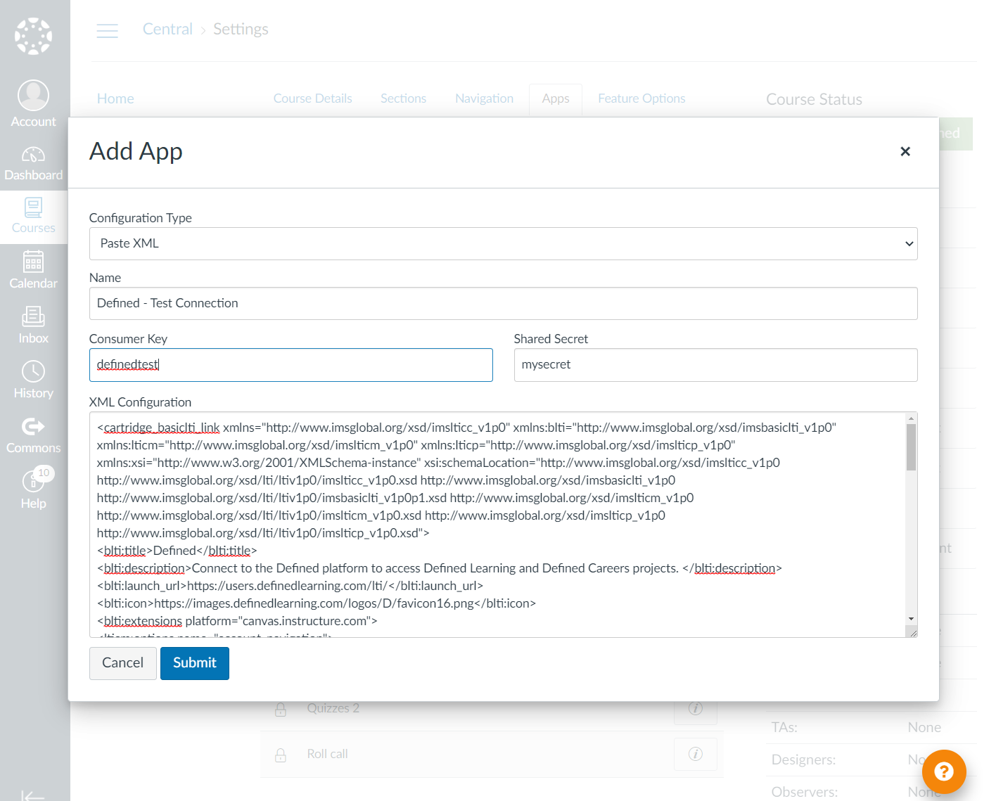Click the XML textarea resize handle
The height and width of the screenshot is (801, 996).
(912, 632)
